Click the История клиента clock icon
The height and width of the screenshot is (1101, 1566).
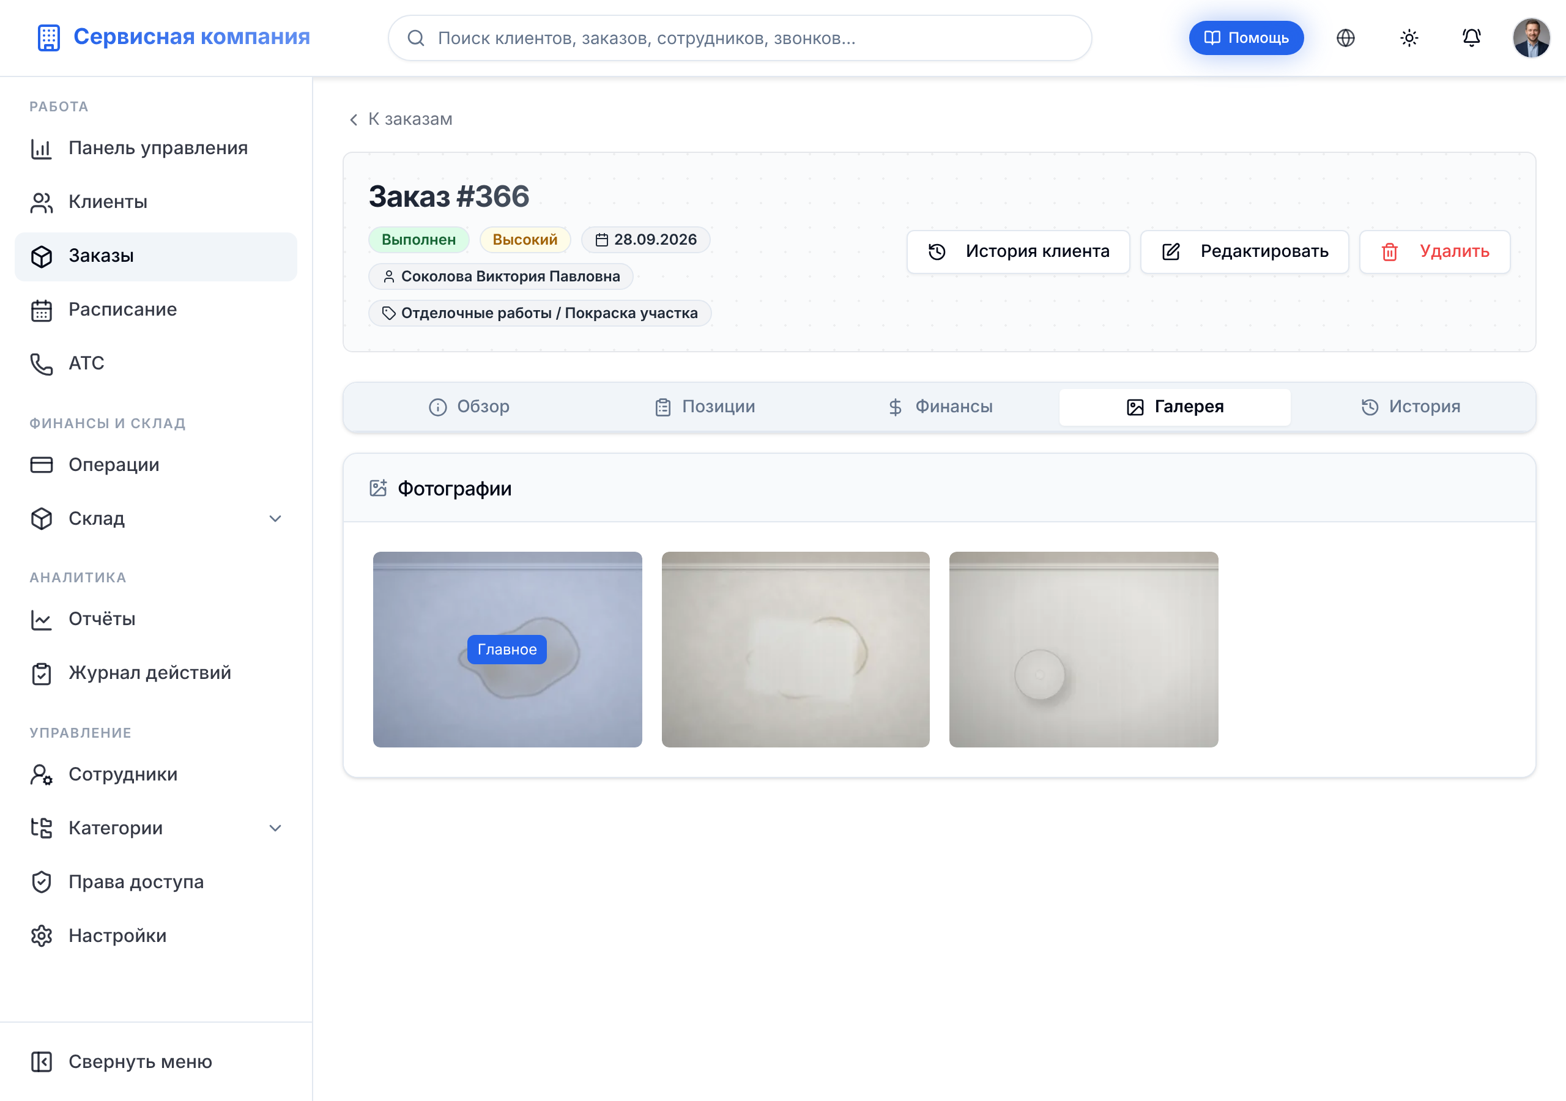[937, 252]
